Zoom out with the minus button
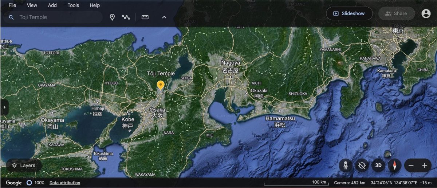This screenshot has width=437, height=188. [411, 165]
